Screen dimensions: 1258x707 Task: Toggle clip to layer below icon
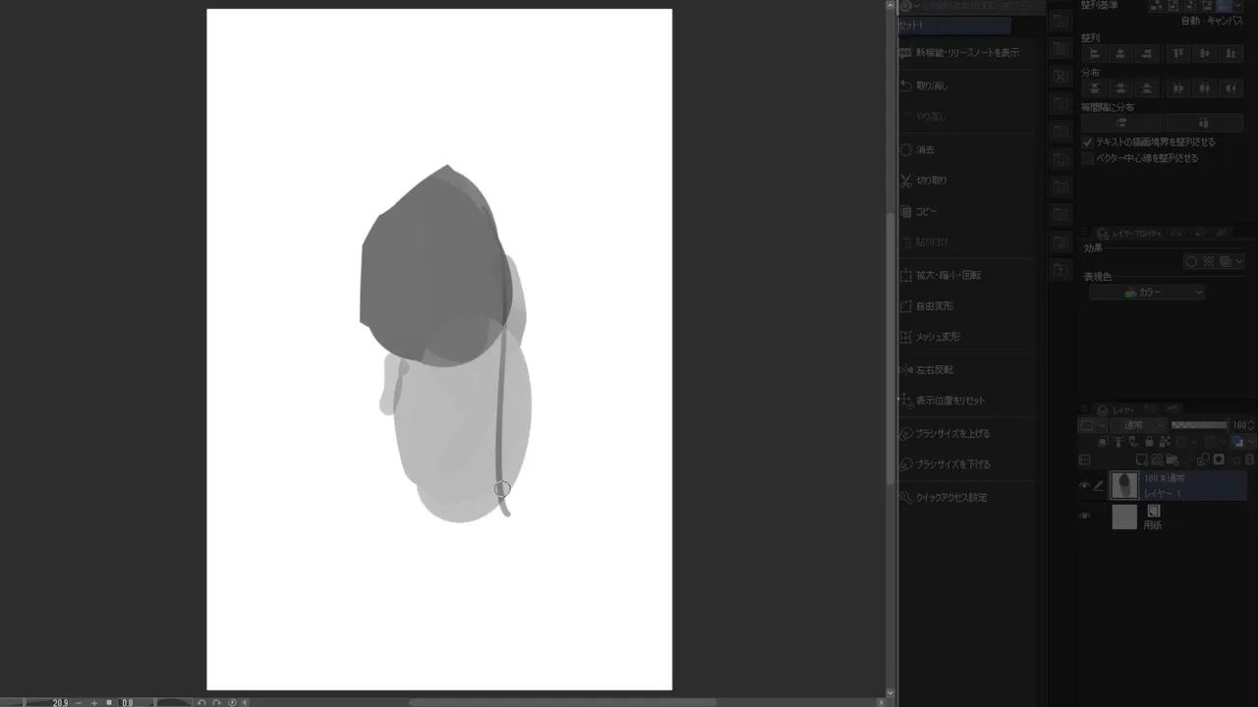tap(1103, 442)
